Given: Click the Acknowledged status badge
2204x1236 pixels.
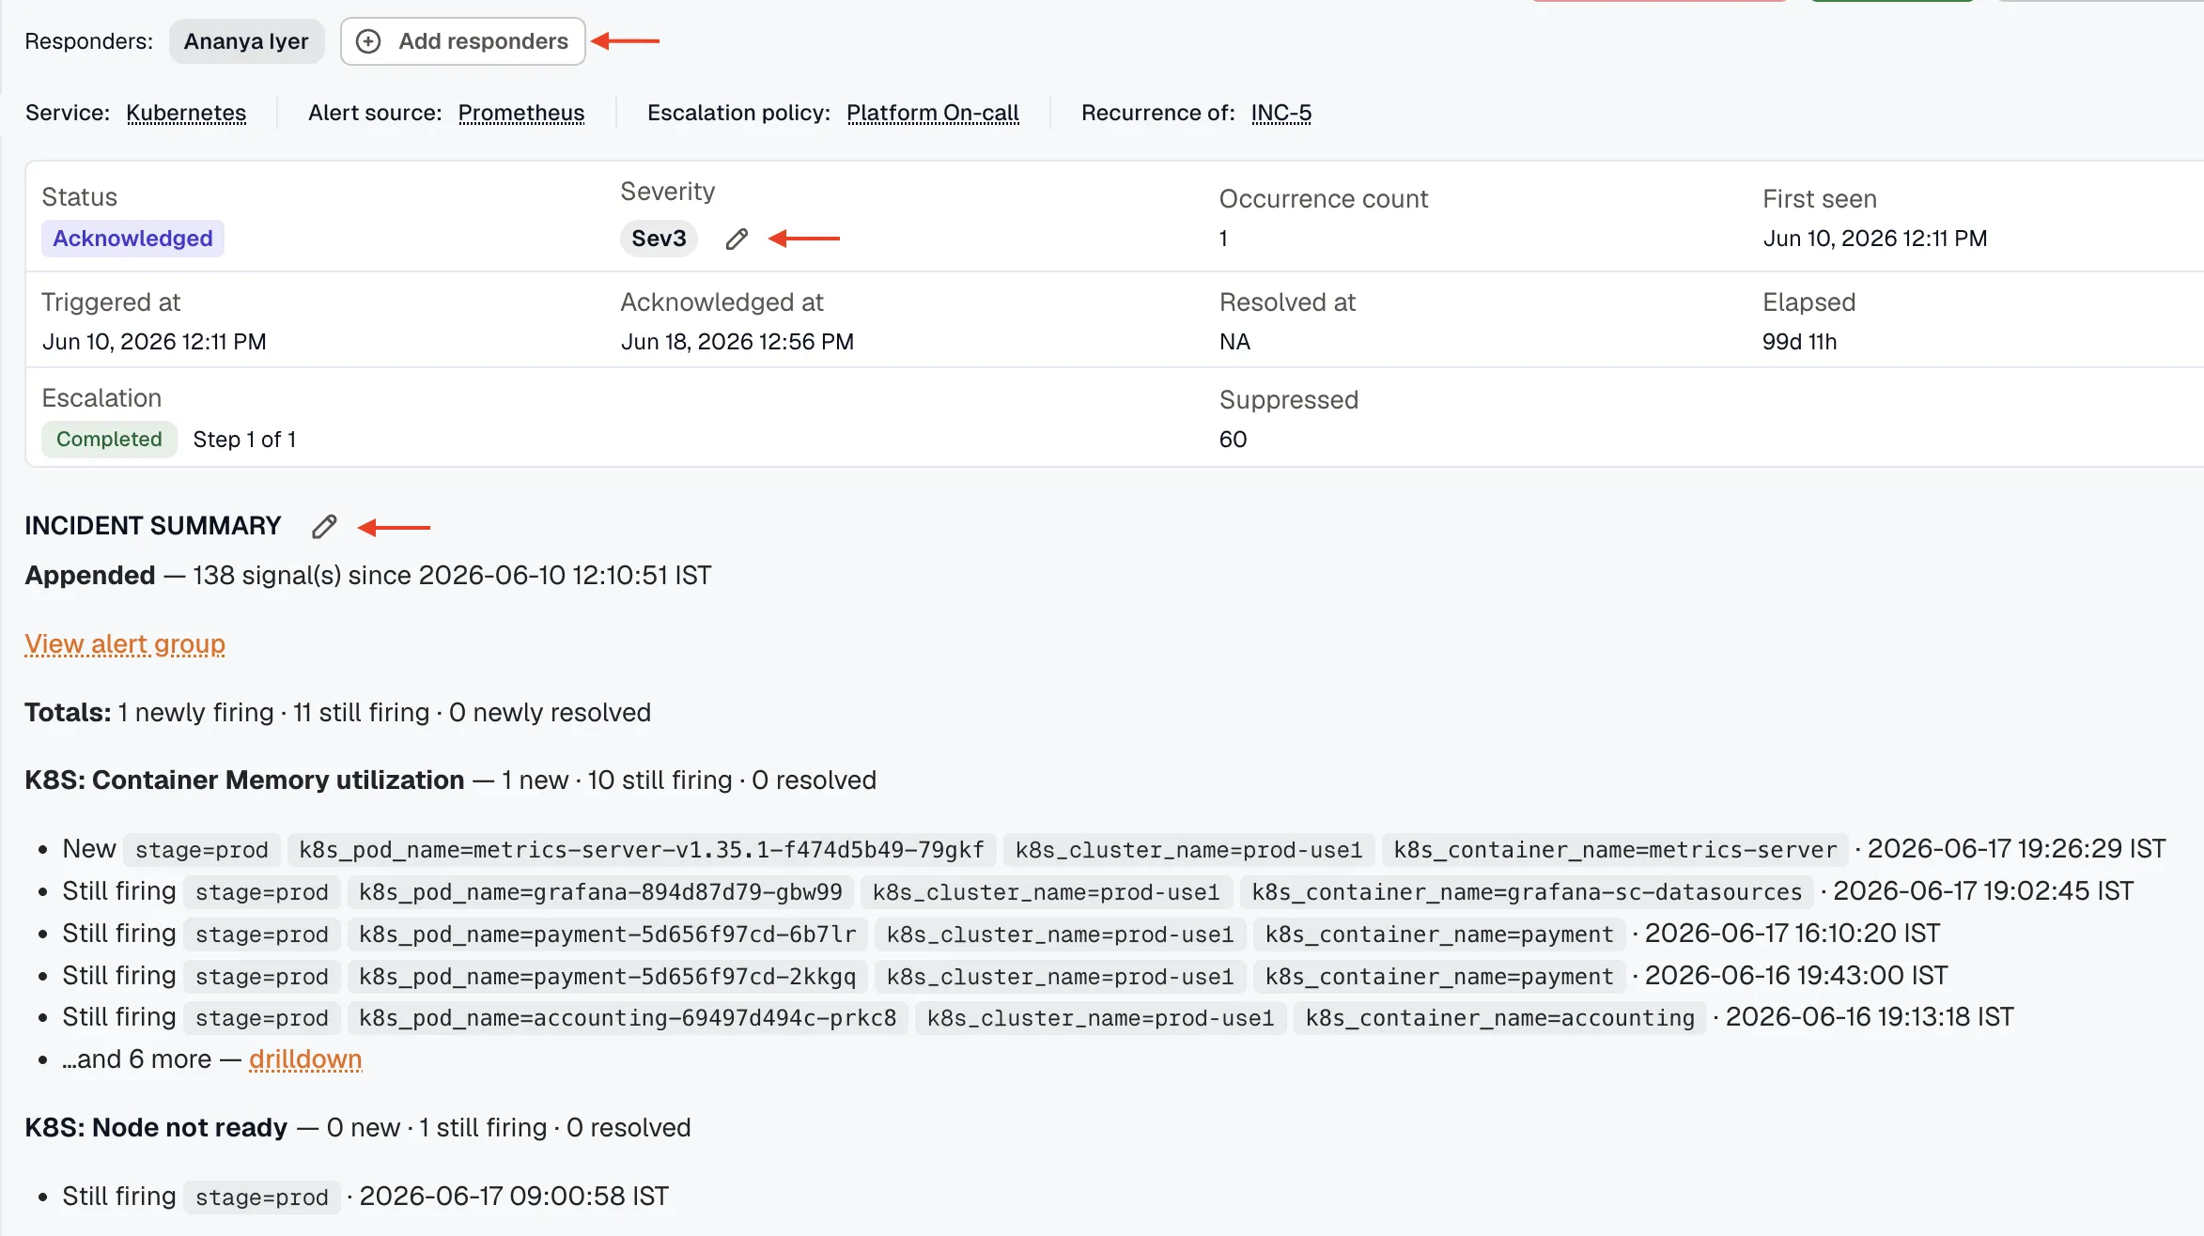Looking at the screenshot, I should (132, 239).
